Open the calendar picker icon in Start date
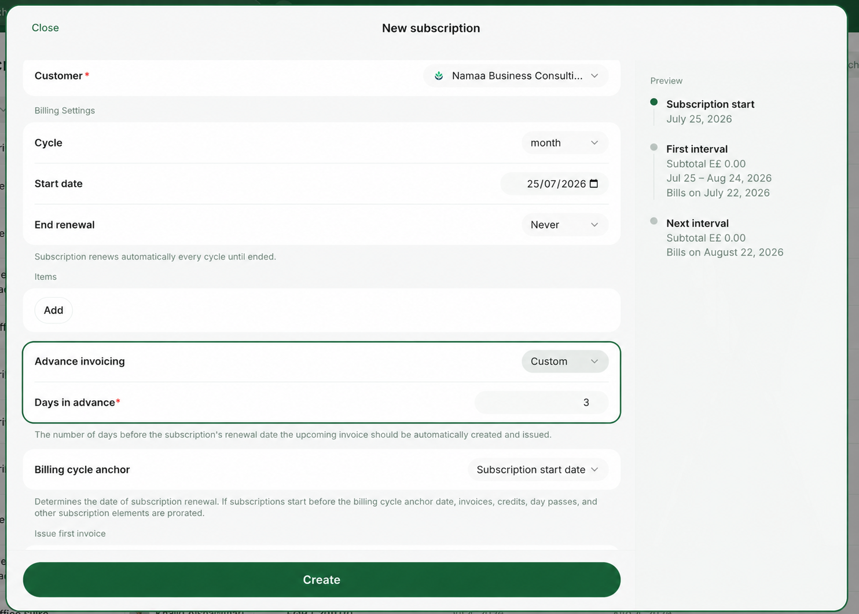Viewport: 859px width, 614px height. pos(594,184)
